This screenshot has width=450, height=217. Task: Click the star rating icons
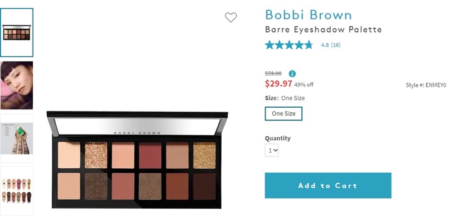point(289,45)
